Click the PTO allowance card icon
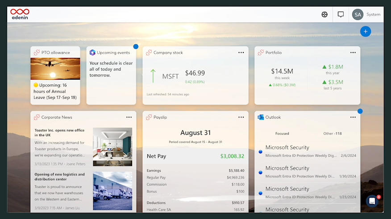Viewport: 391px width, 219px height. pyautogui.click(x=37, y=53)
